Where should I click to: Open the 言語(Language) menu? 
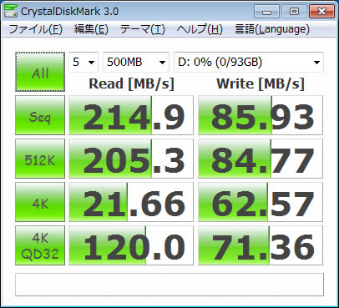272,29
